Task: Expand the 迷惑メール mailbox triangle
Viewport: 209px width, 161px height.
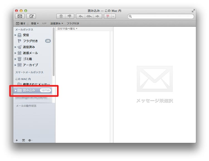Action: (x=15, y=53)
